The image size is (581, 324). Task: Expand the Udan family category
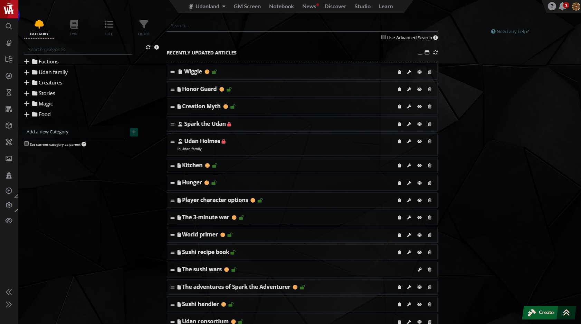(27, 72)
